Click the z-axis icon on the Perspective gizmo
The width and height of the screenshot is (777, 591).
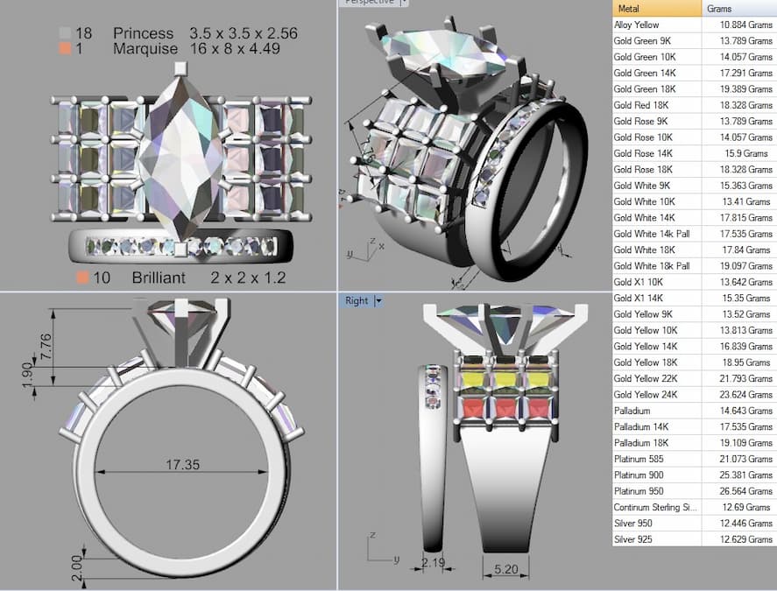tap(373, 241)
